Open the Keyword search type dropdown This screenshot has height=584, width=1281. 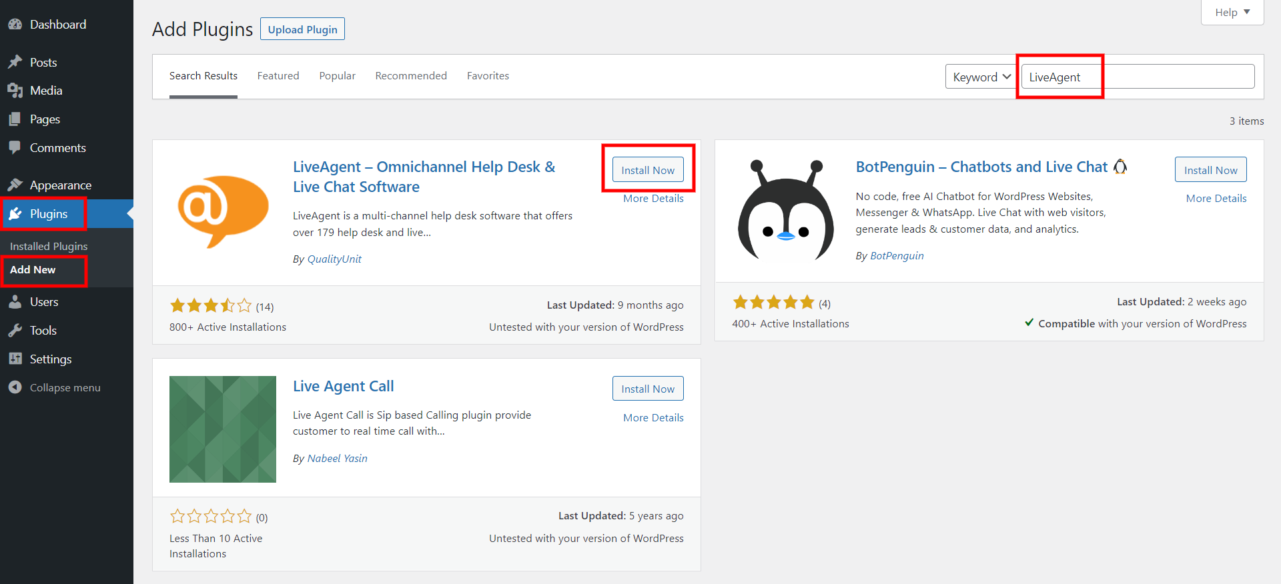coord(981,77)
